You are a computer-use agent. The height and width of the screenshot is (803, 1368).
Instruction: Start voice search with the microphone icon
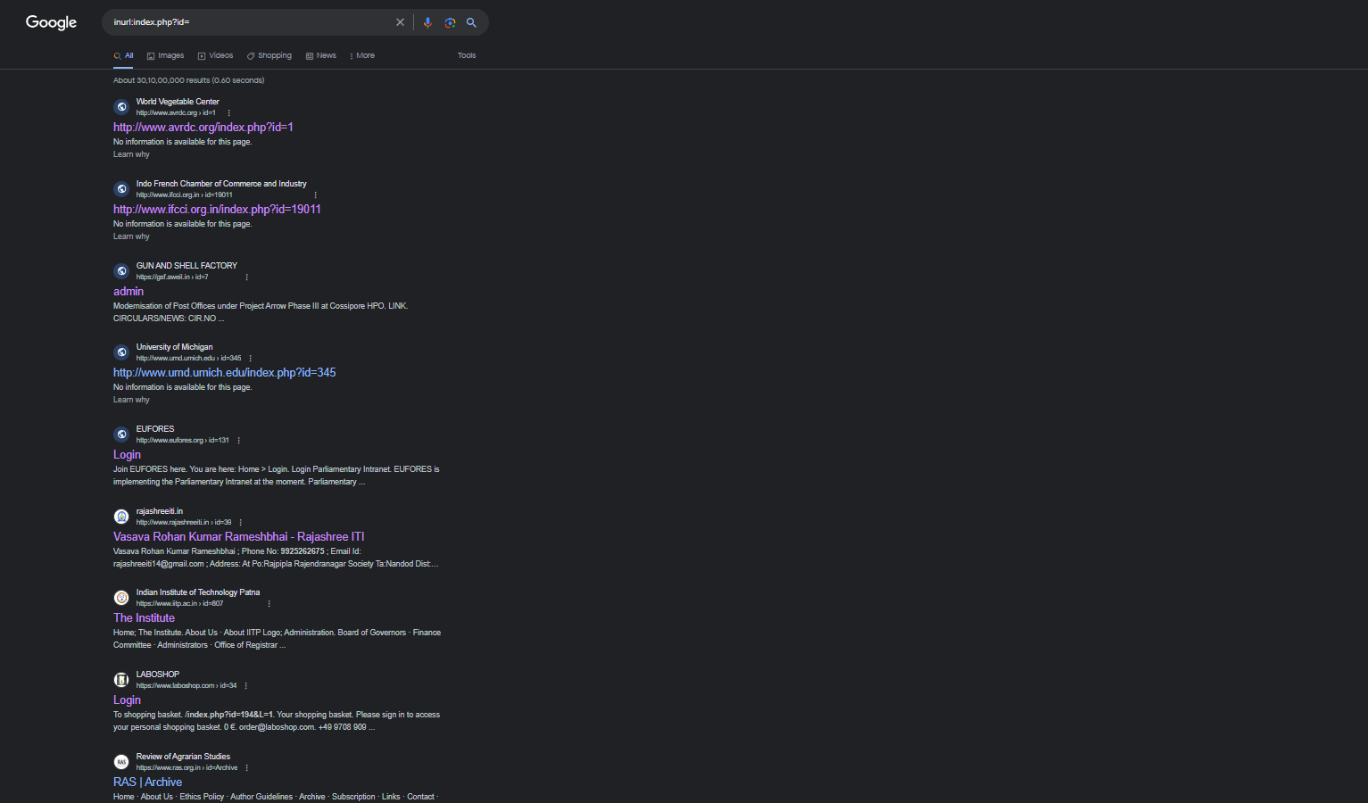coord(427,22)
